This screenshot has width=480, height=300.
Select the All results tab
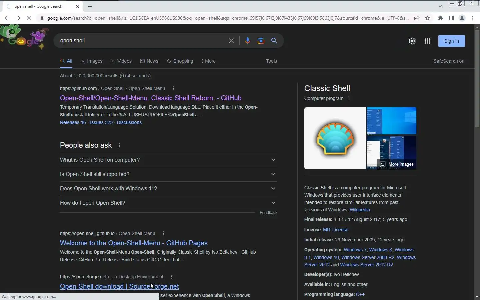(x=66, y=61)
